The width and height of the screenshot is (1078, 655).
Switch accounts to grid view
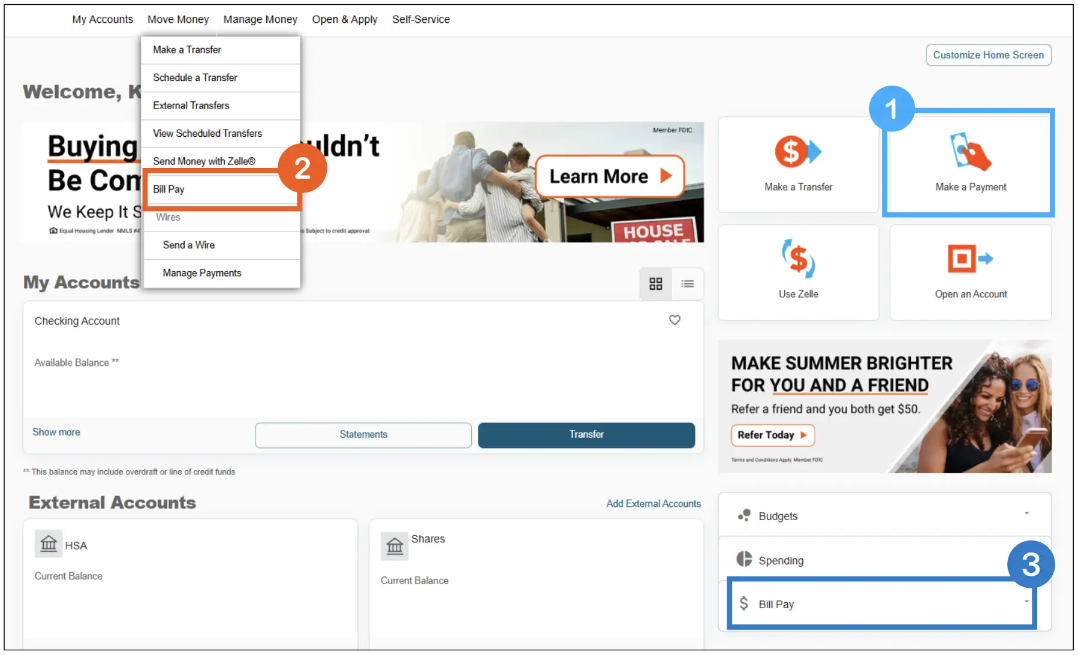tap(655, 284)
